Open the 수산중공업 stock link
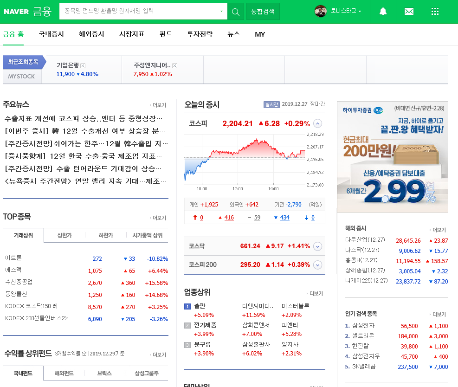Image resolution: width=458 pixels, height=387 pixels. [x=19, y=282]
